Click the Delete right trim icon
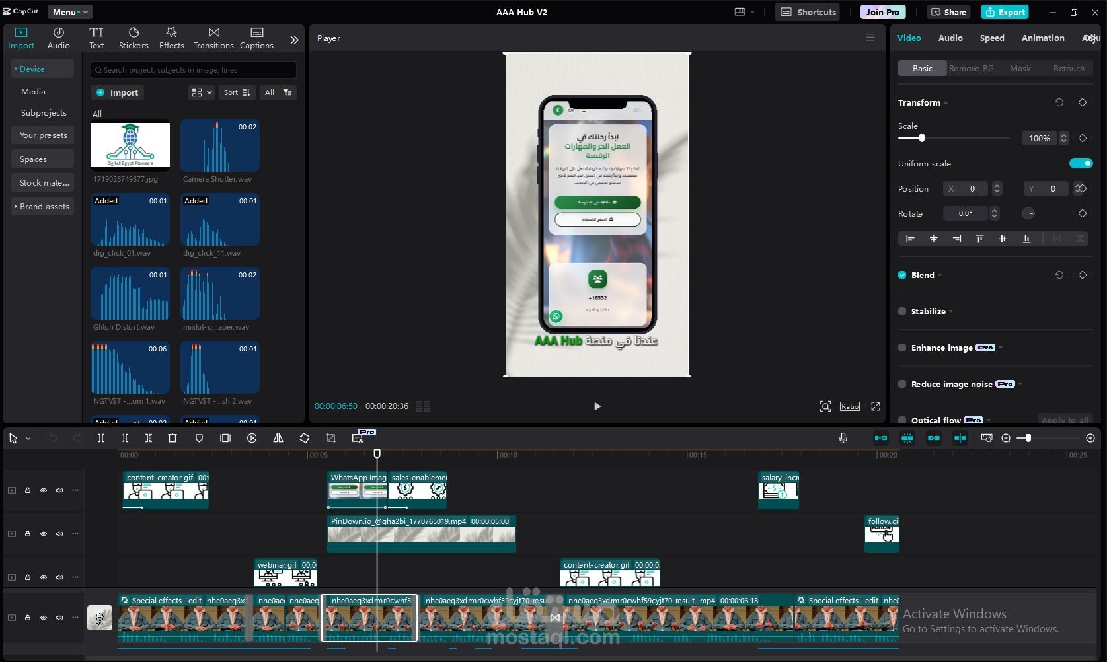1107x662 pixels. [x=149, y=438]
